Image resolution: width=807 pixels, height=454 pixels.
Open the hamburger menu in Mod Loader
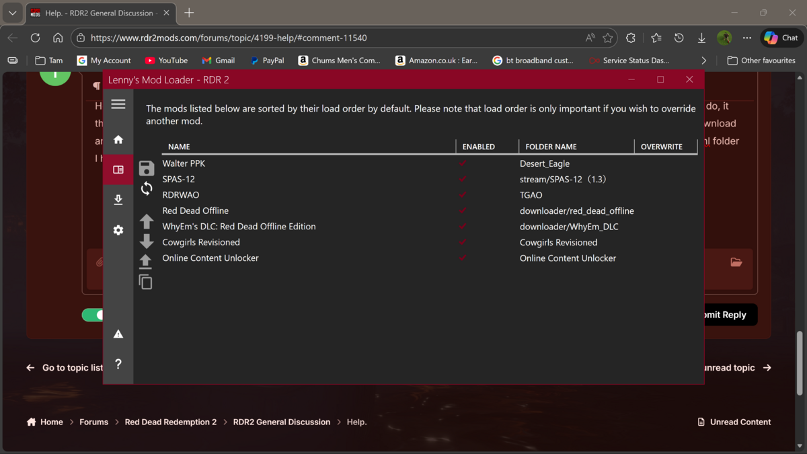point(118,104)
